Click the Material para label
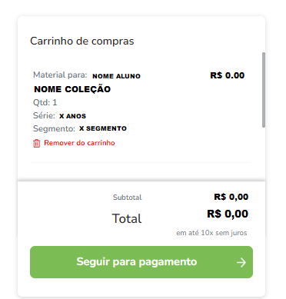Viewport: 286px width, 299px height. (x=60, y=75)
